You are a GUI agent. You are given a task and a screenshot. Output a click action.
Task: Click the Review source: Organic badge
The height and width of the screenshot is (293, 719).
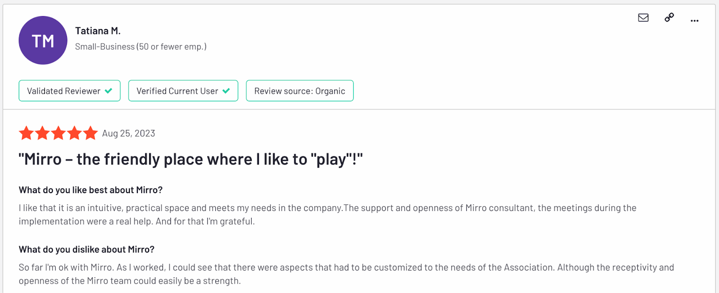point(300,91)
